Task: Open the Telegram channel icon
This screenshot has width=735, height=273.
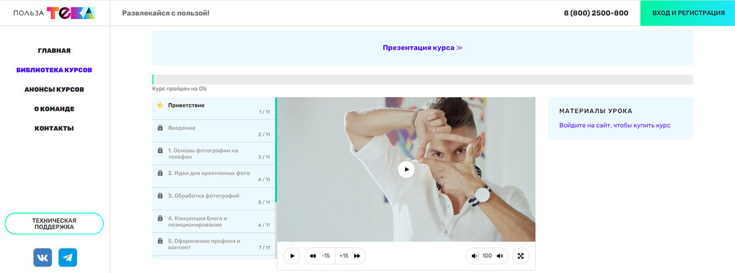Action: (68, 257)
